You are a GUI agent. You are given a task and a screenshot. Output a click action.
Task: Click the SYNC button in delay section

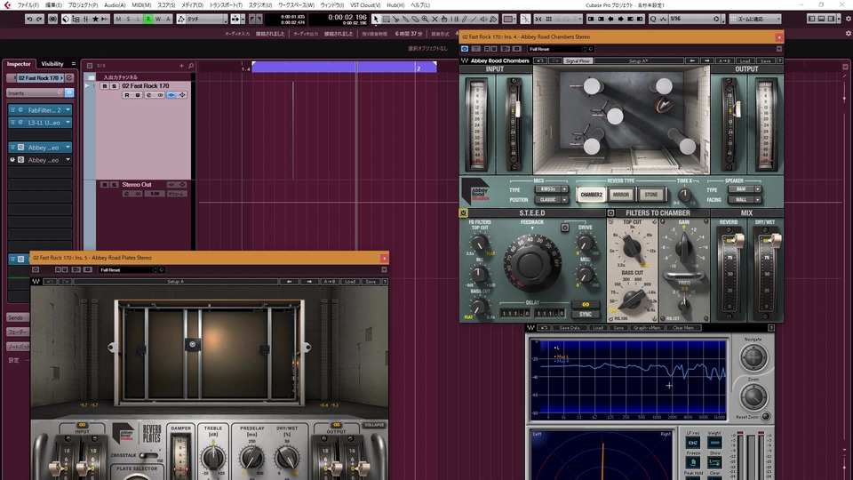click(586, 315)
